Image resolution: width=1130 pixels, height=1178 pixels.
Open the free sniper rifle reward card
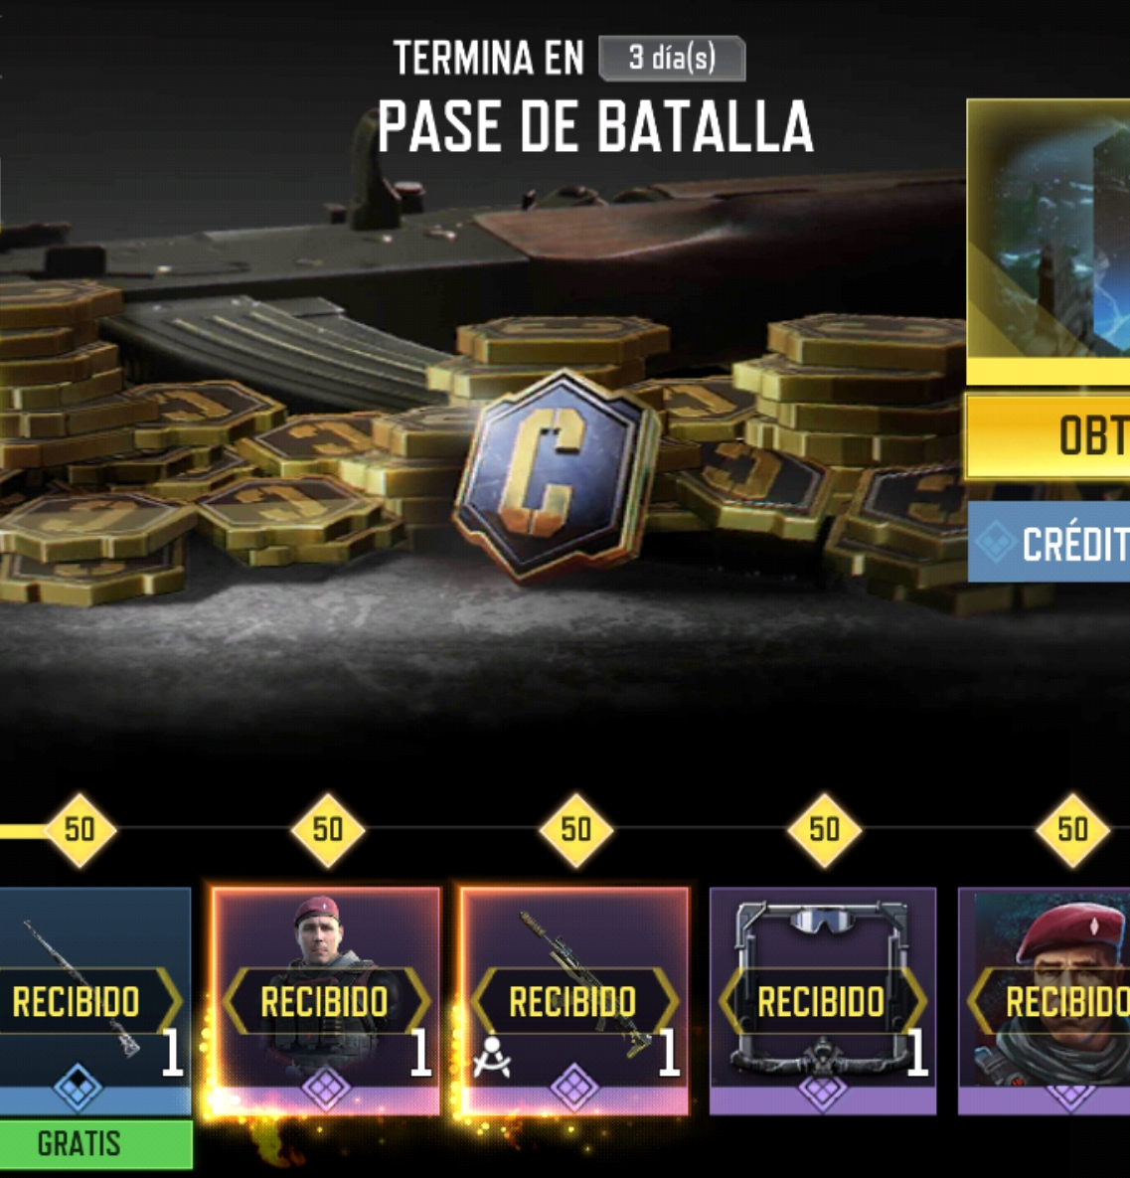pyautogui.click(x=95, y=1001)
